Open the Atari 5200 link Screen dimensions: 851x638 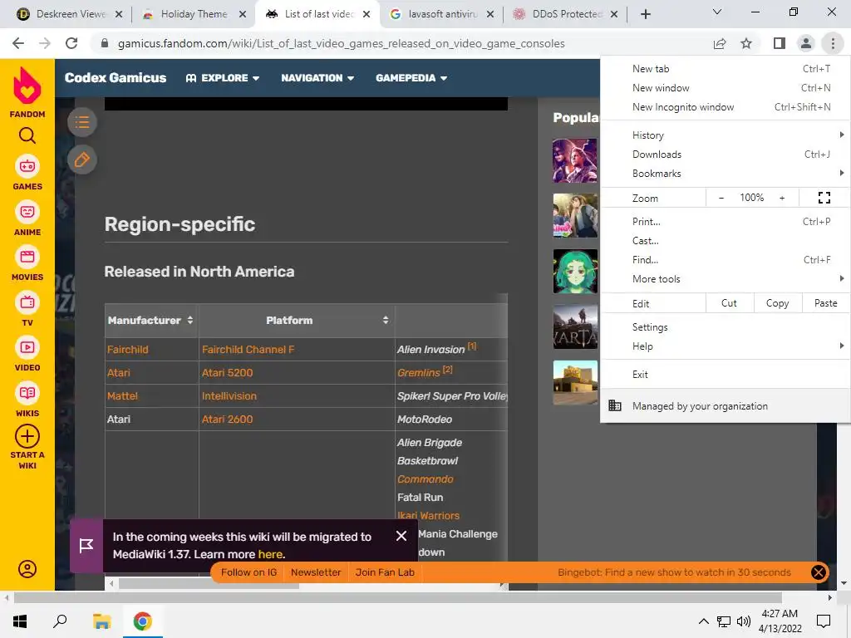228,373
